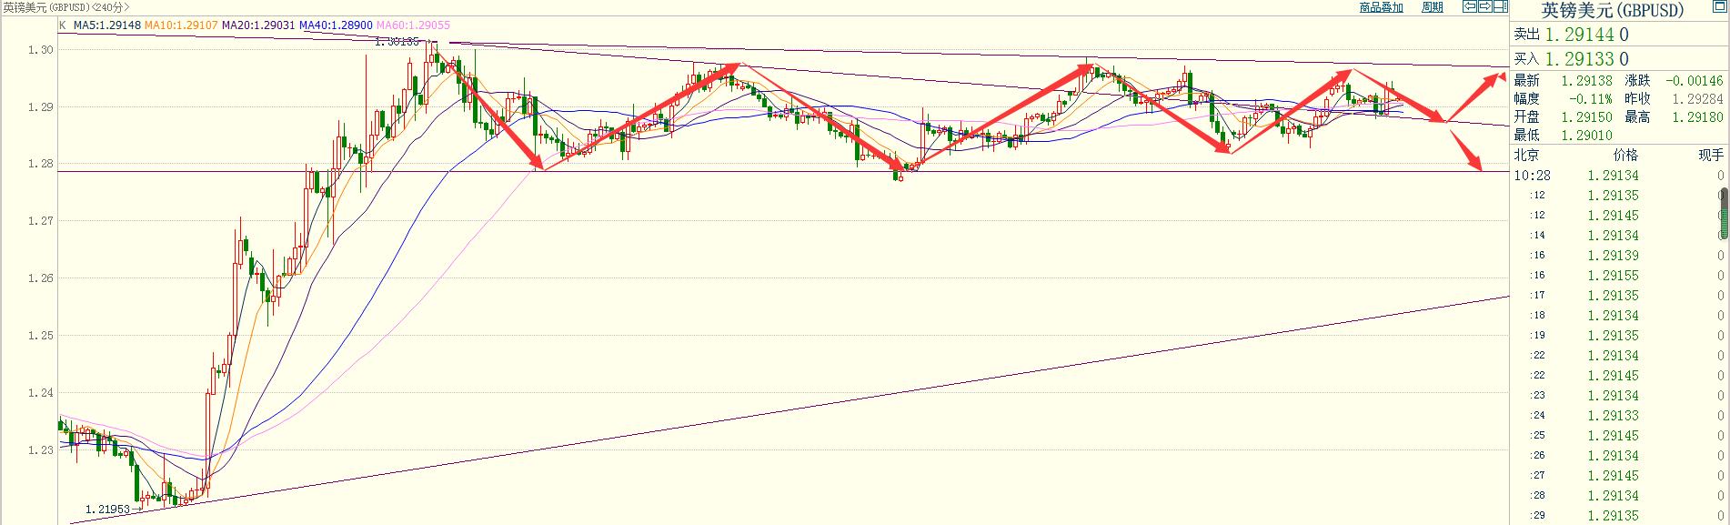Click the 1.21953 low price marker
The width and height of the screenshot is (1730, 525).
tap(109, 510)
